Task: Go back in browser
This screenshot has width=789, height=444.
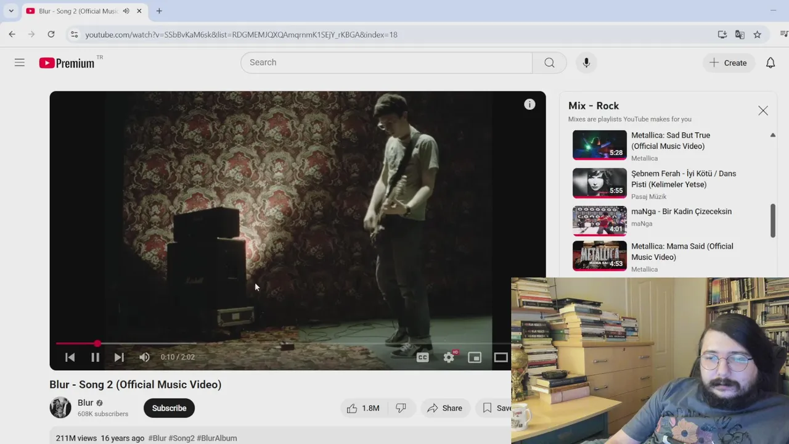Action: (12, 35)
